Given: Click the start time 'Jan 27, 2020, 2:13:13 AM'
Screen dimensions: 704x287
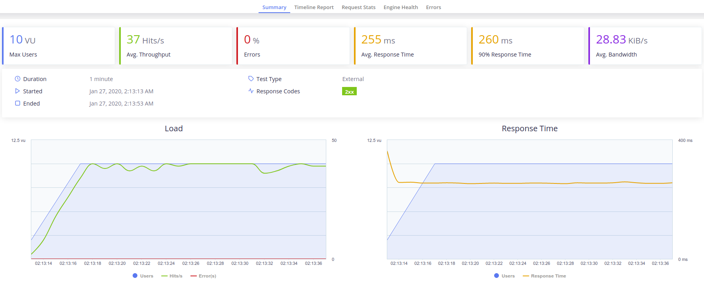Looking at the screenshot, I should [x=121, y=91].
